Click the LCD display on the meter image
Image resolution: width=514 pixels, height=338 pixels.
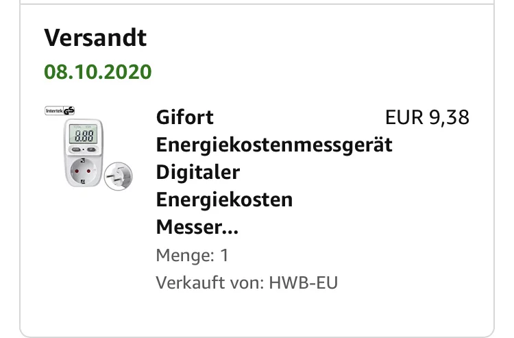tap(83, 134)
